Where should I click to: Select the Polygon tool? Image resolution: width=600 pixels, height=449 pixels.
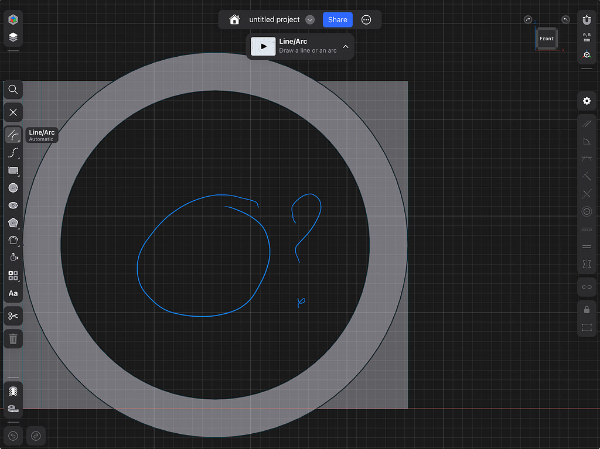point(13,223)
